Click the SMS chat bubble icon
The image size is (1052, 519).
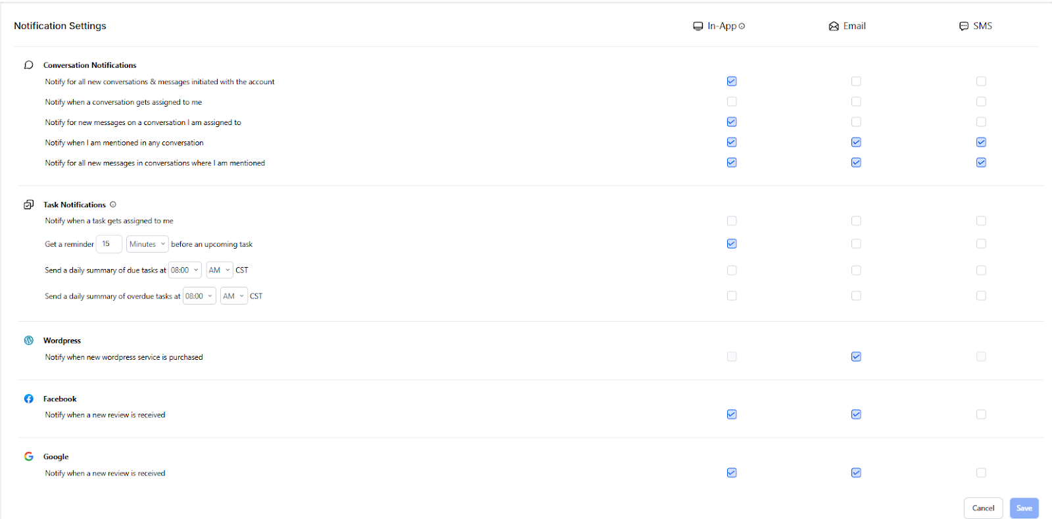964,26
